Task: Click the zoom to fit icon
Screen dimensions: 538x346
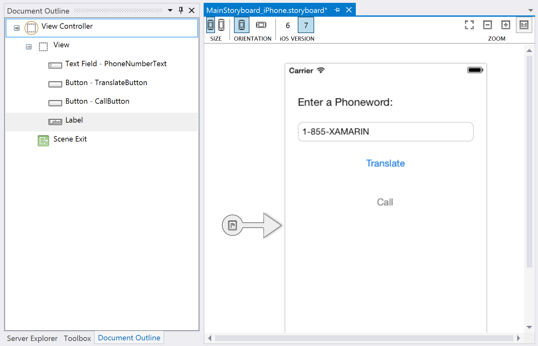Action: (x=469, y=25)
